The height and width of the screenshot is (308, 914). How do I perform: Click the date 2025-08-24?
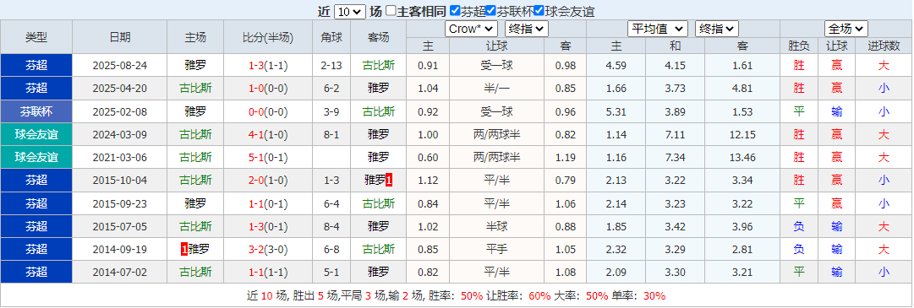(x=120, y=66)
